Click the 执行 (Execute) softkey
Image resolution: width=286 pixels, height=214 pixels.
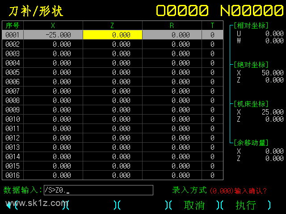coord(246,205)
